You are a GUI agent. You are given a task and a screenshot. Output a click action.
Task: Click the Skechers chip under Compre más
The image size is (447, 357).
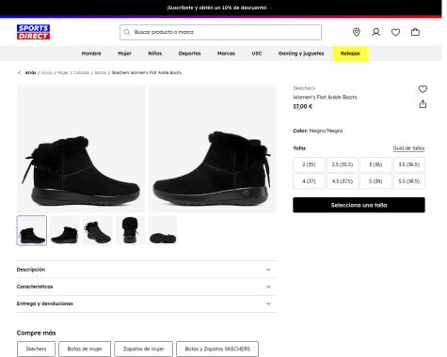[x=36, y=349]
